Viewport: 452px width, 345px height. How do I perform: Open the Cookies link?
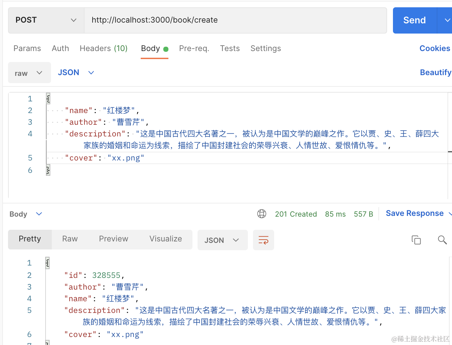click(x=435, y=49)
